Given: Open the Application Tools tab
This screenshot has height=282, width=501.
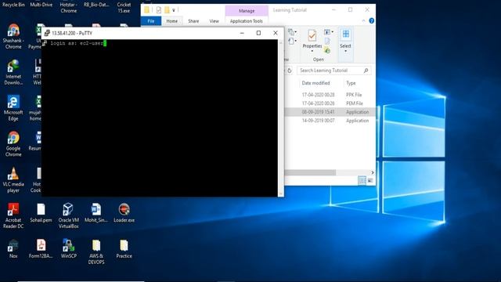Looking at the screenshot, I should (x=247, y=21).
